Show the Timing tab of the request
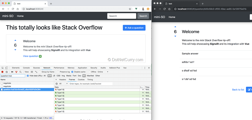The height and width of the screenshot is (120, 252). point(90,80)
